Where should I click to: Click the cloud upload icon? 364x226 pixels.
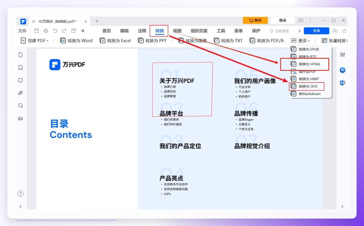(335, 31)
